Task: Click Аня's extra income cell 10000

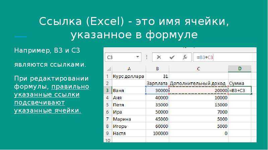Action: [198, 98]
